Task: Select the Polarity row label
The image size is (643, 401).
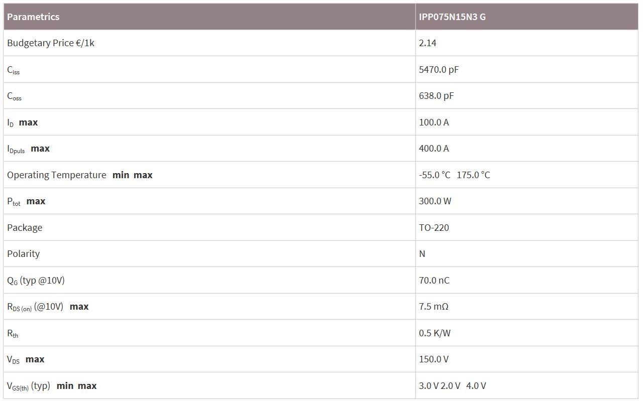Action: click(23, 254)
